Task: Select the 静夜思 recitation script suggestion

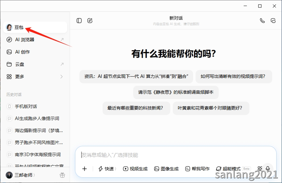Action: 176,92
